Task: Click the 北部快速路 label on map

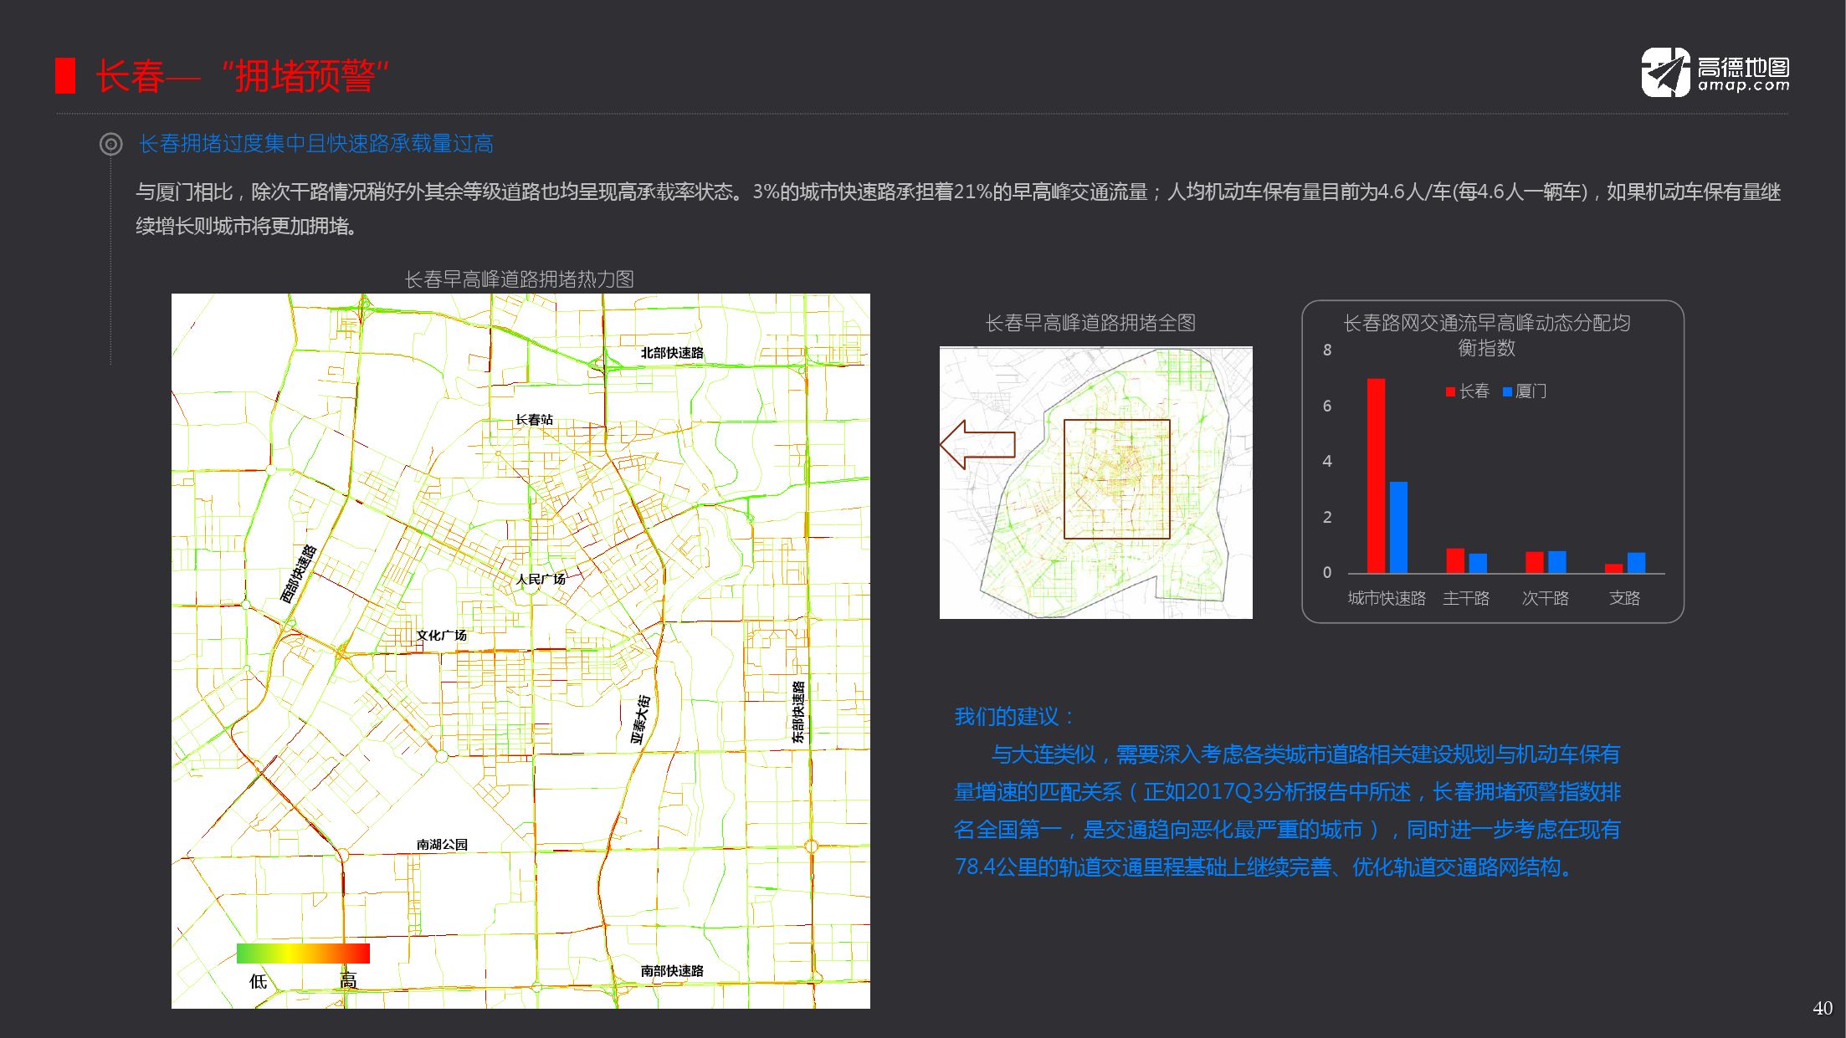Action: 672,353
